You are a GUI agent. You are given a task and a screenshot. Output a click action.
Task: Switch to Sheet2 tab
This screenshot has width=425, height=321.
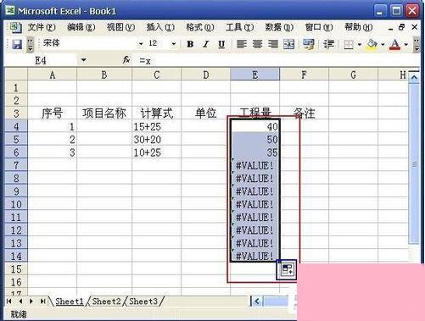tap(106, 302)
